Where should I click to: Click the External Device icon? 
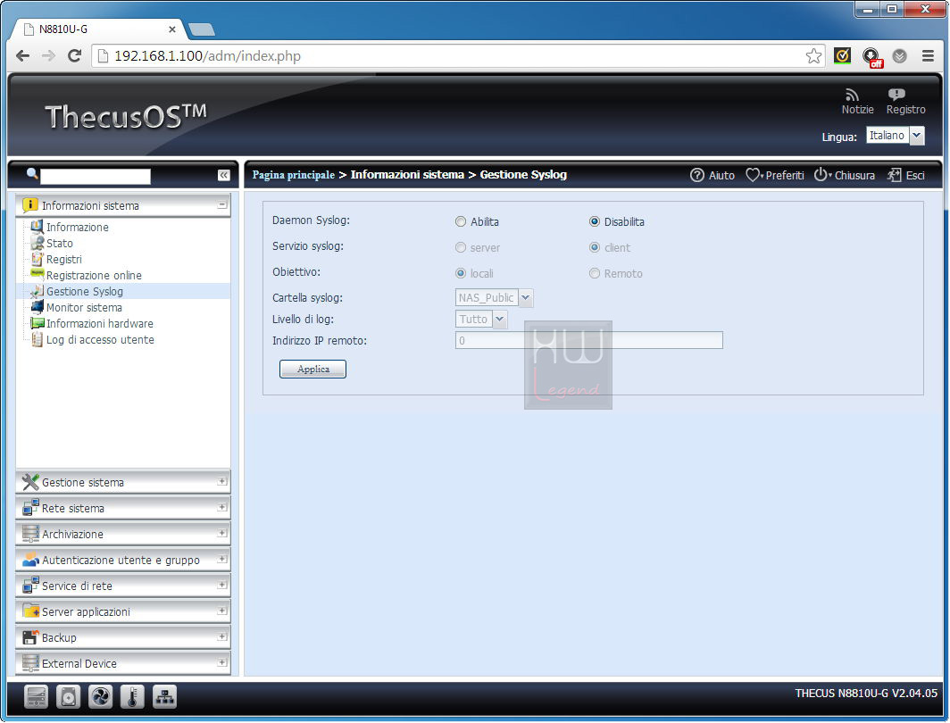click(x=30, y=663)
